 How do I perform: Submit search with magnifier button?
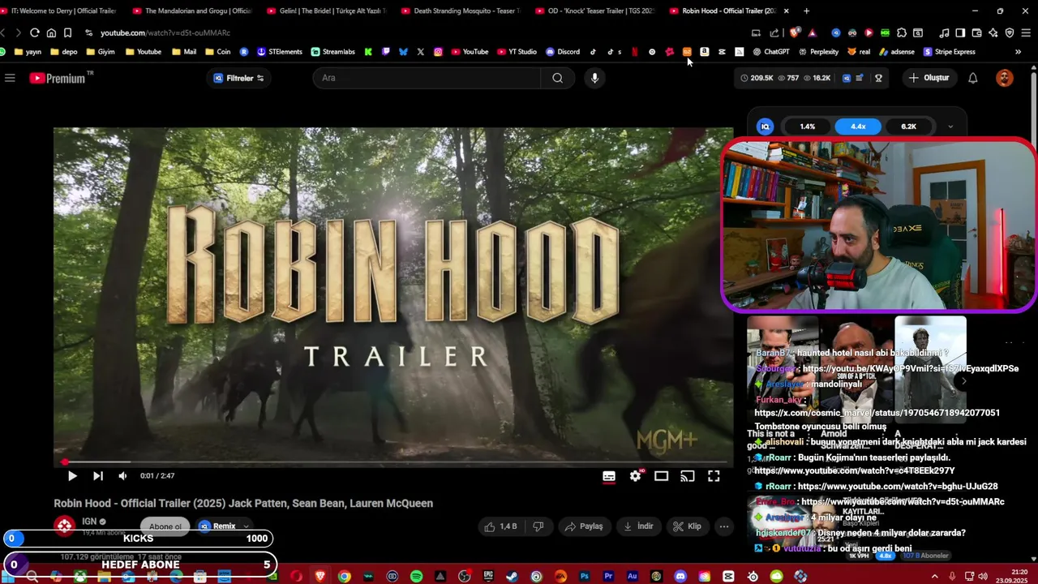click(x=558, y=78)
